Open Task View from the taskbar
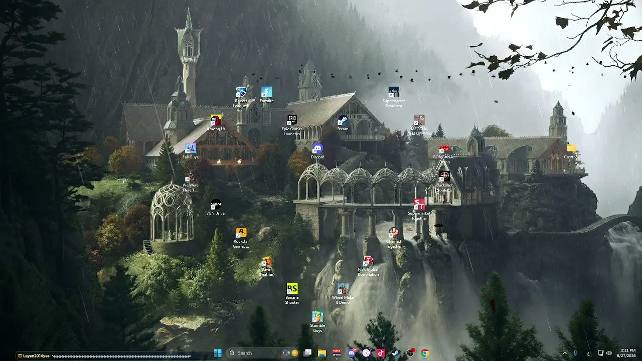 307,353
